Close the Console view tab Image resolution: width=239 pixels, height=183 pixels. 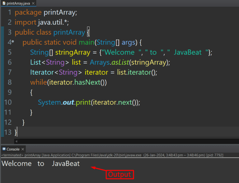pos(23,149)
